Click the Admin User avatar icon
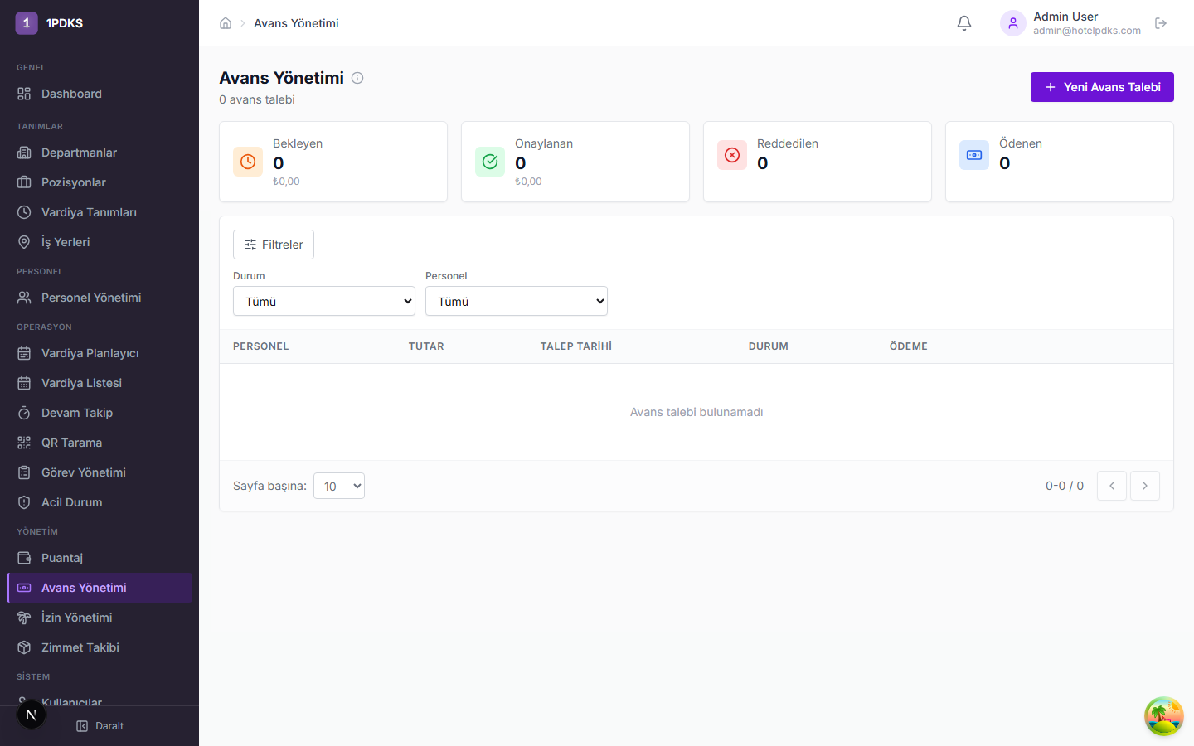Image resolution: width=1194 pixels, height=746 pixels. (x=1013, y=23)
